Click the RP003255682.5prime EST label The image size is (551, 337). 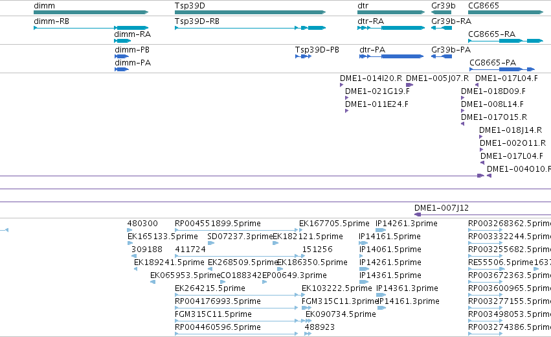point(510,250)
